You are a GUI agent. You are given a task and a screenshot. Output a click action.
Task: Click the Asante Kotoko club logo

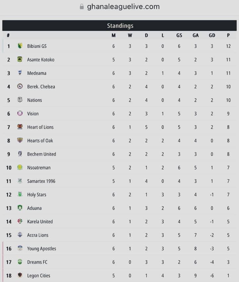click(x=20, y=59)
